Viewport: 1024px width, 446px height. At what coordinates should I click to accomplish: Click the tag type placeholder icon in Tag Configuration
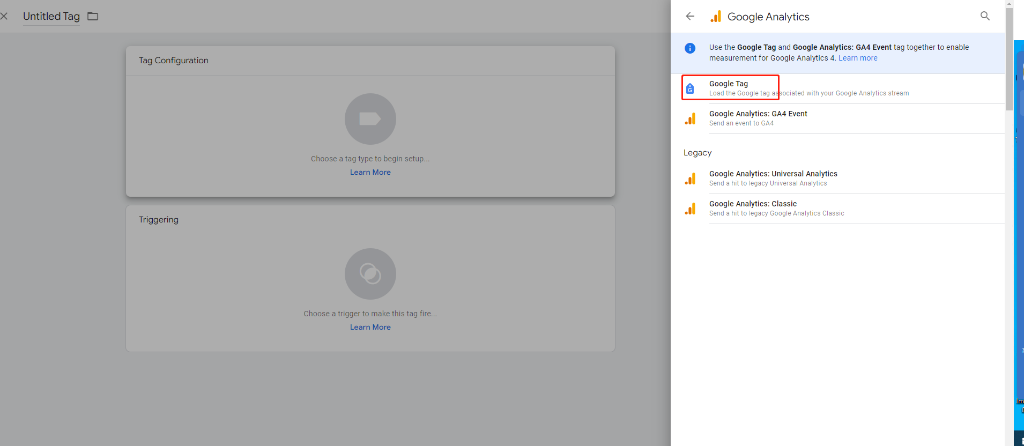tap(370, 119)
